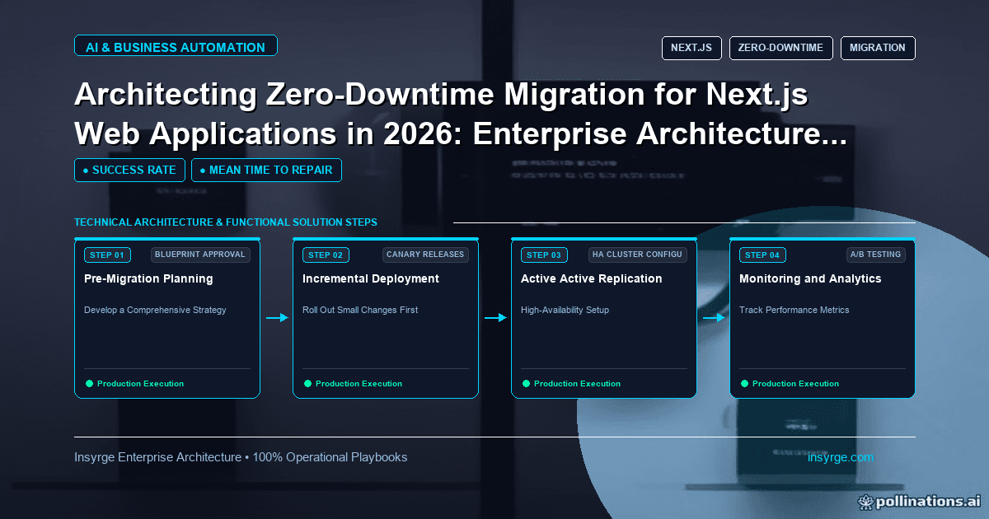Image resolution: width=989 pixels, height=519 pixels.
Task: Select the MIGRATION tag
Action: [878, 48]
